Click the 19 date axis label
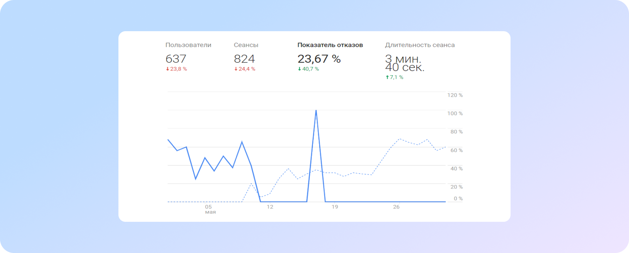Screen dimensions: 629x253 click(x=335, y=207)
